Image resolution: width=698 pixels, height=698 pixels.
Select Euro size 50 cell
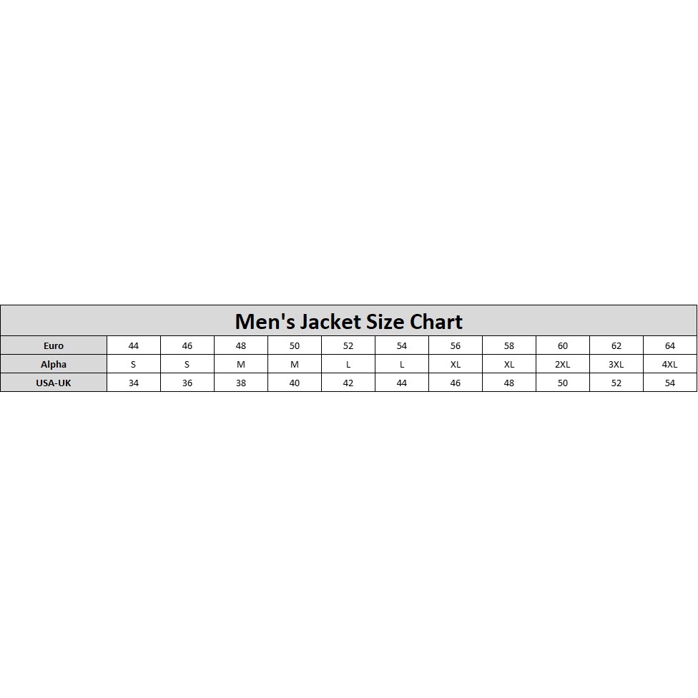tap(295, 345)
